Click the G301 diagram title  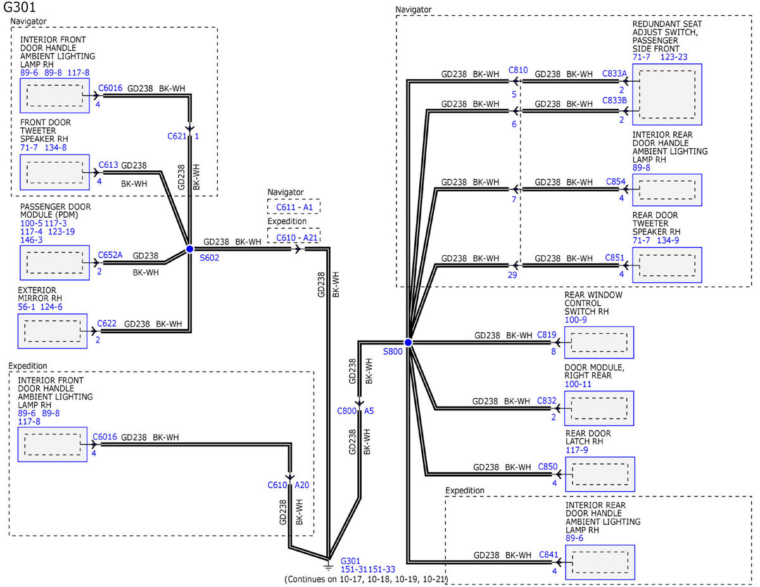[x=19, y=8]
